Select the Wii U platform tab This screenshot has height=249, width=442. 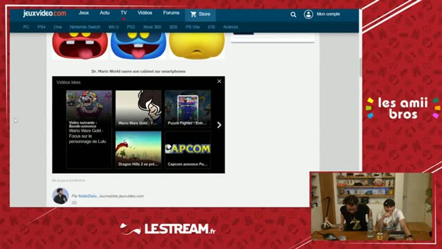pyautogui.click(x=114, y=27)
